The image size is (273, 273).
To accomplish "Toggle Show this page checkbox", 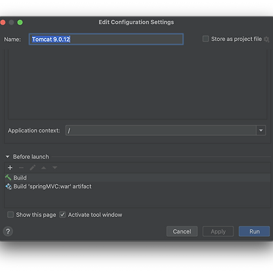I will pos(10,215).
